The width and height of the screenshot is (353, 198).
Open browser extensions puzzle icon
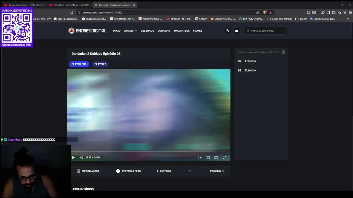(309, 12)
